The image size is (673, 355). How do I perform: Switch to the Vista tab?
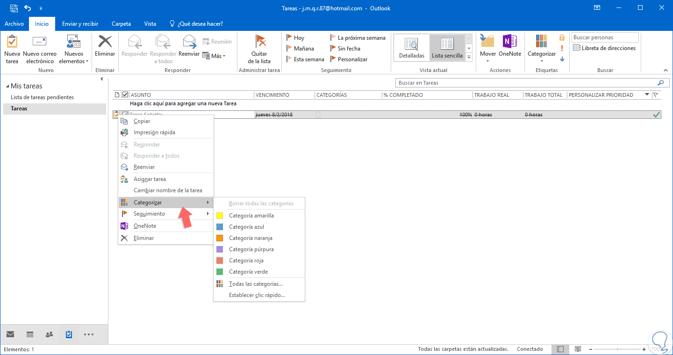(150, 24)
